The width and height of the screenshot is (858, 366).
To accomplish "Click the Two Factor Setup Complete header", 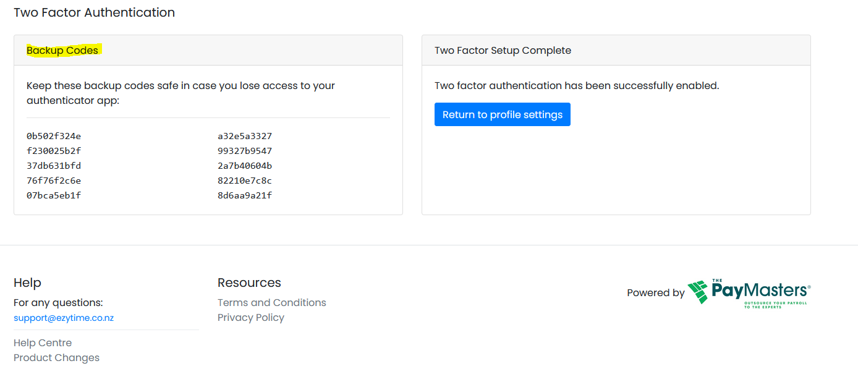I will pos(503,50).
